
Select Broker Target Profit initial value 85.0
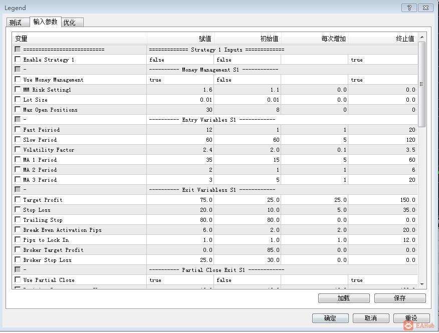247,250
